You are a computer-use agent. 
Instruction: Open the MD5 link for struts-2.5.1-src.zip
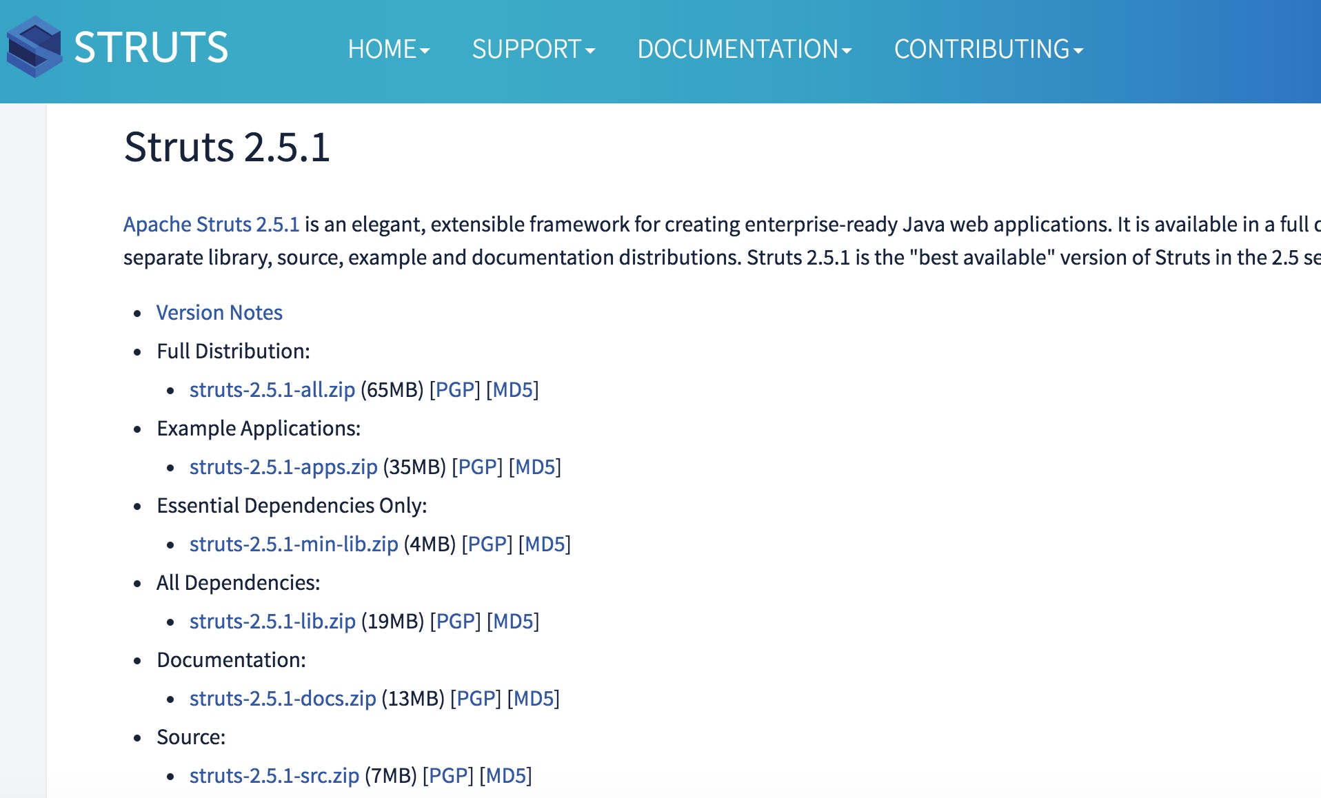coord(506,775)
